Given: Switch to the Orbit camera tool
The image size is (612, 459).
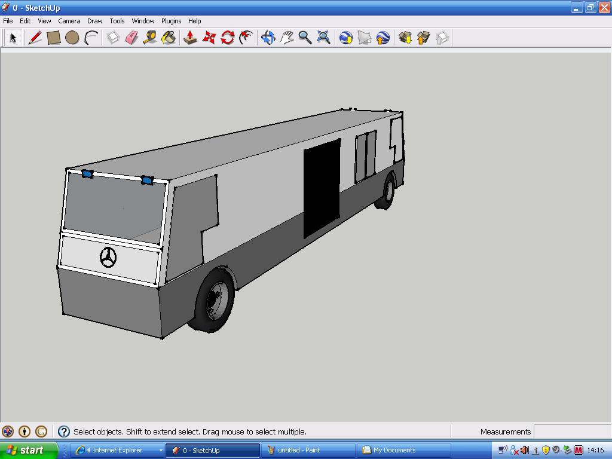Looking at the screenshot, I should tap(268, 38).
